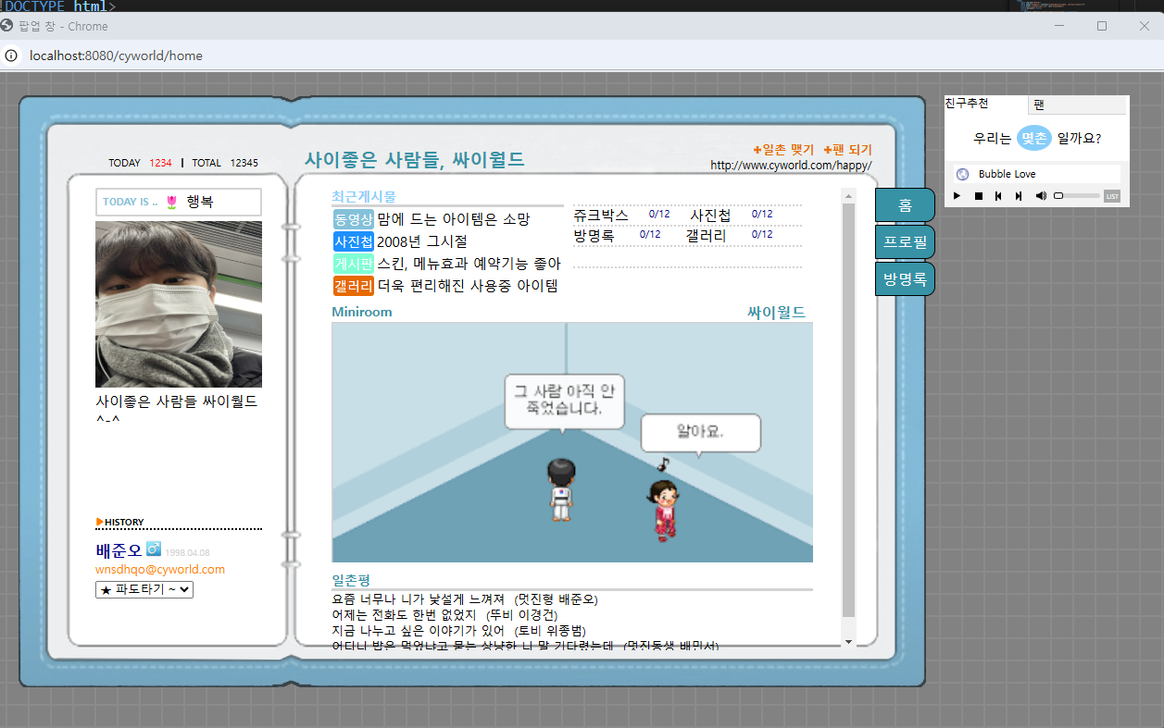Viewport: 1164px width, 728px height.
Task: Open the post 스킨, 메뉴효과 예약기능 좋아
Action: pos(469,264)
